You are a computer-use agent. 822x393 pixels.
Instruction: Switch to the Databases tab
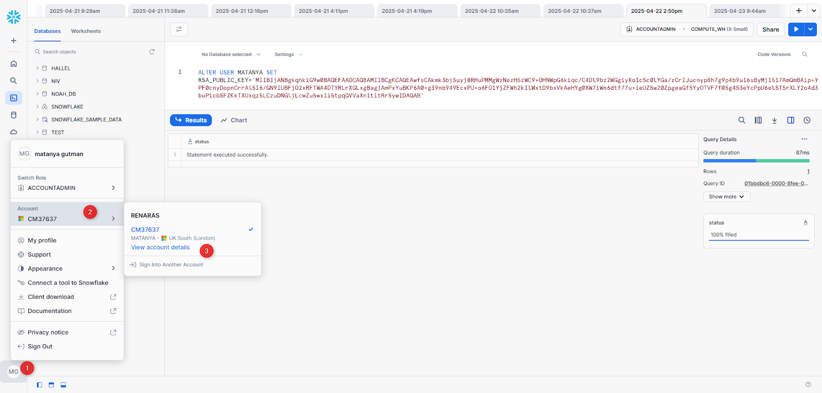(x=47, y=31)
